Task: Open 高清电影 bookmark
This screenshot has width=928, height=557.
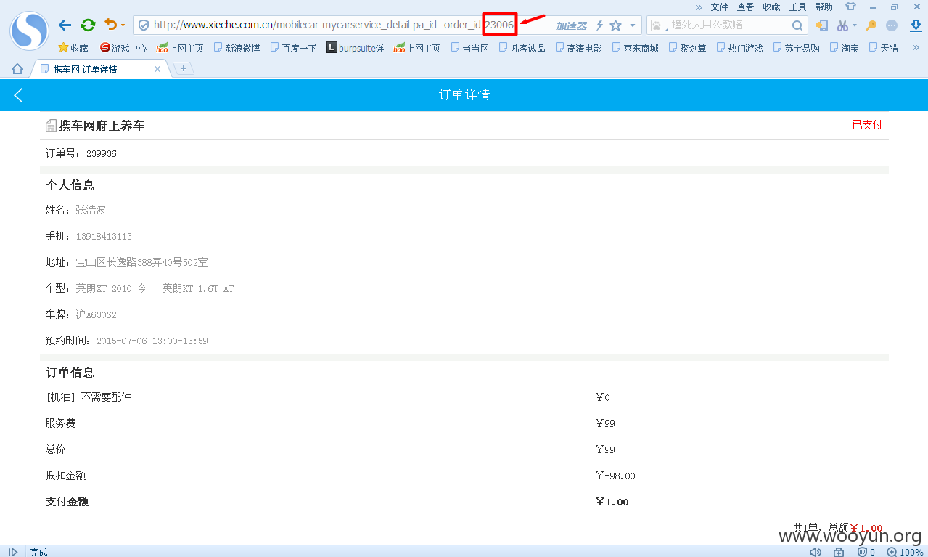Action: click(x=578, y=48)
